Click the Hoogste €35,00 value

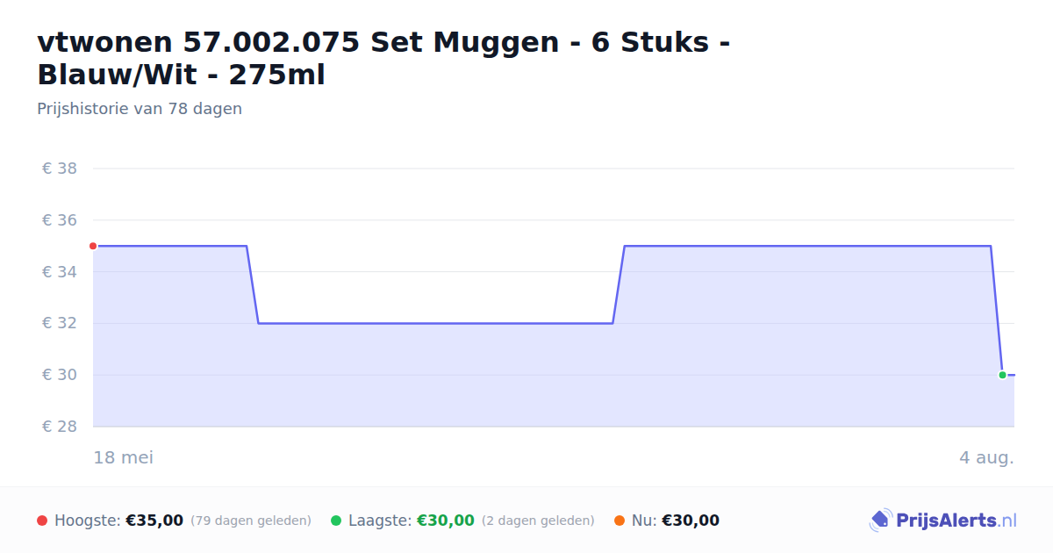tap(154, 521)
